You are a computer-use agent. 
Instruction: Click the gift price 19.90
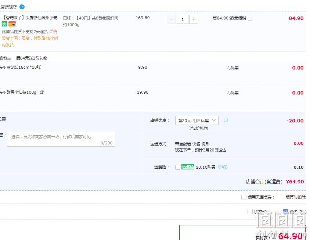click(143, 92)
